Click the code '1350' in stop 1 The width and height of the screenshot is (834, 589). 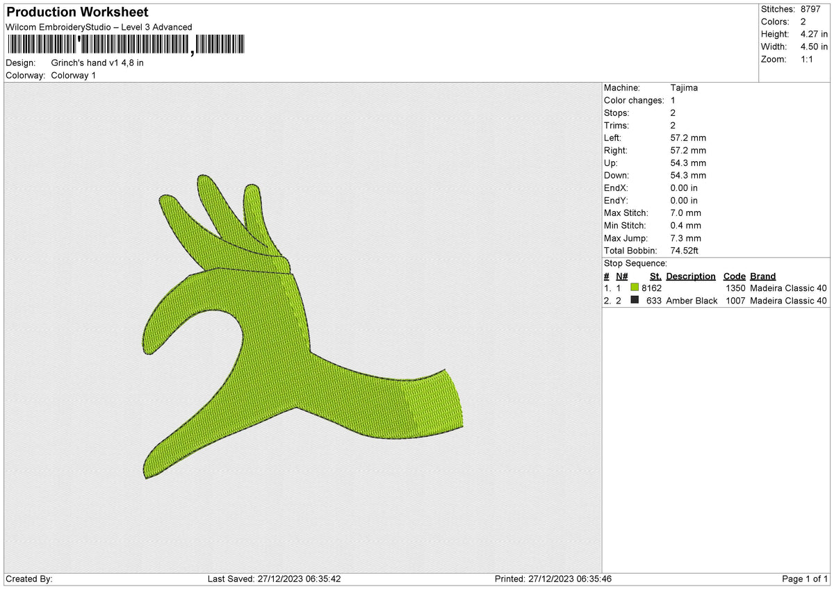click(x=735, y=288)
